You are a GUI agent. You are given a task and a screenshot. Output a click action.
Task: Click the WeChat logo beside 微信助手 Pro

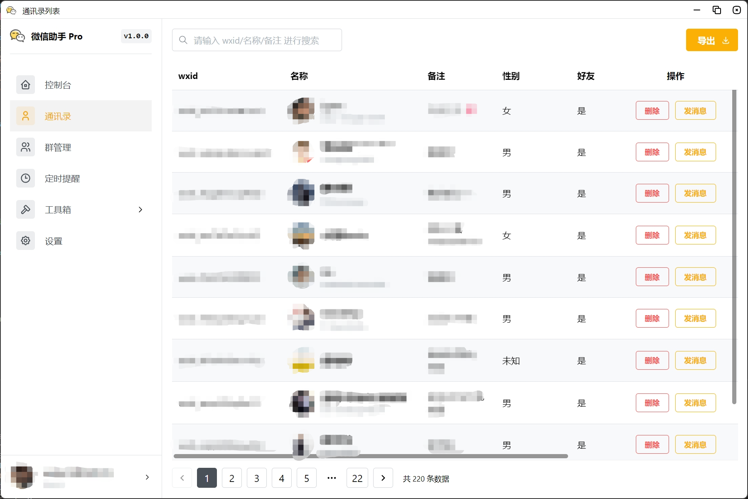tap(17, 36)
